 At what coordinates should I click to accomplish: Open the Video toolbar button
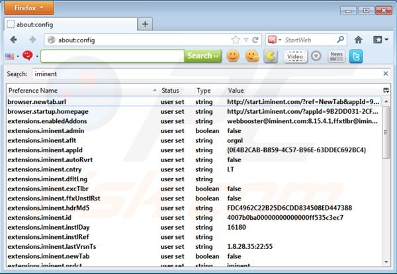[x=295, y=56]
